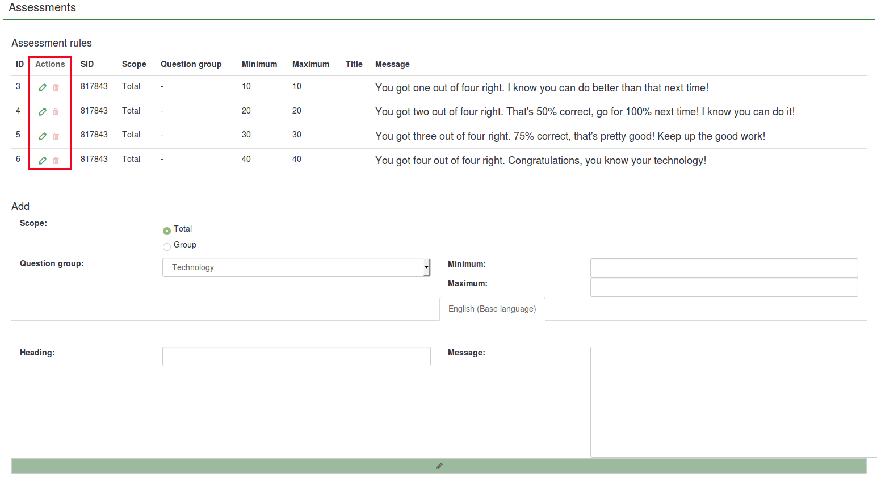Switch to English (Base language) tab
Screen dimensions: 877x478
pyautogui.click(x=492, y=309)
